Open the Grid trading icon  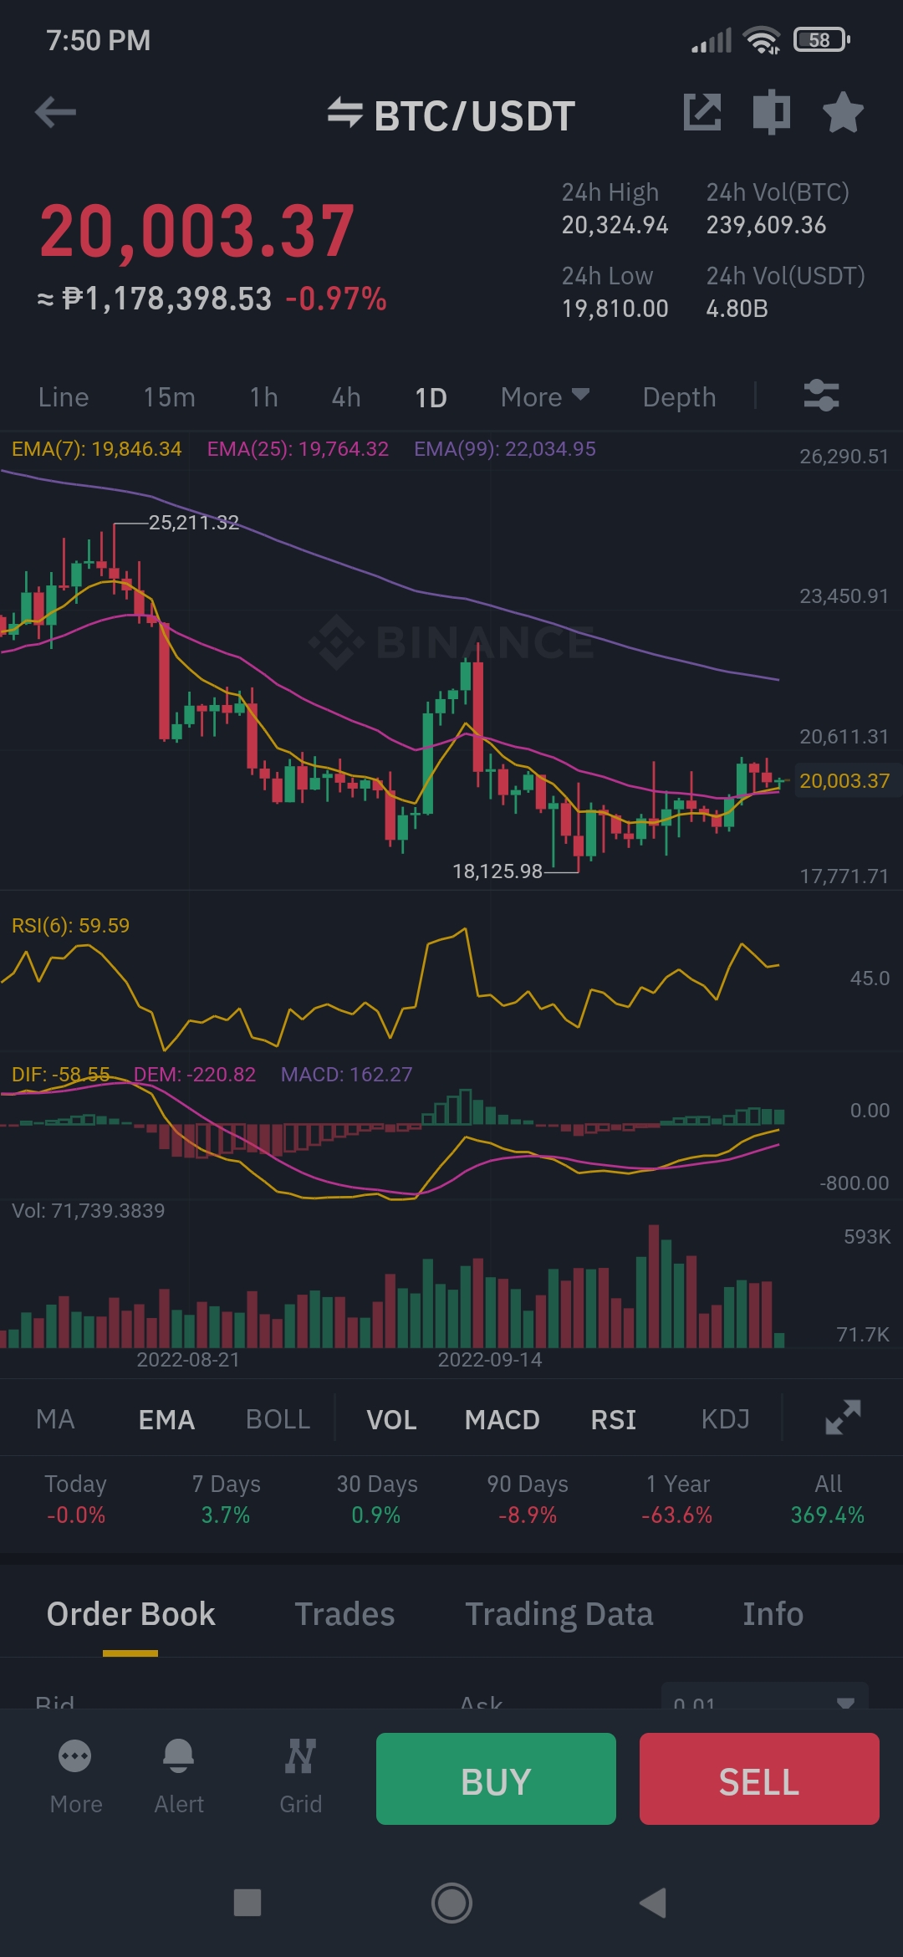[x=300, y=1755]
